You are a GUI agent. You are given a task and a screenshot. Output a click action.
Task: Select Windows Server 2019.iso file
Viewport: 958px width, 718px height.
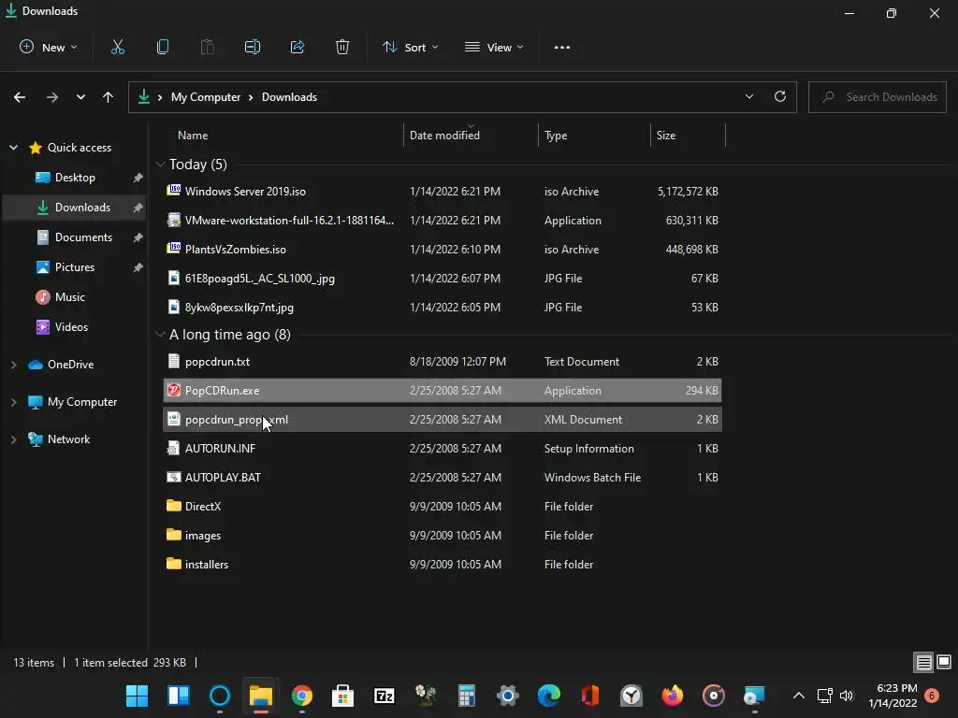(443, 192)
